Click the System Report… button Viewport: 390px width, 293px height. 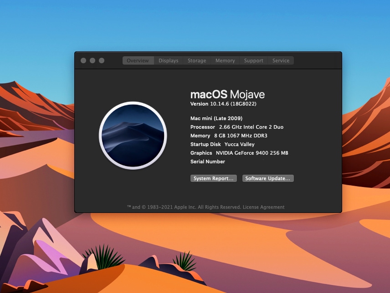click(213, 178)
